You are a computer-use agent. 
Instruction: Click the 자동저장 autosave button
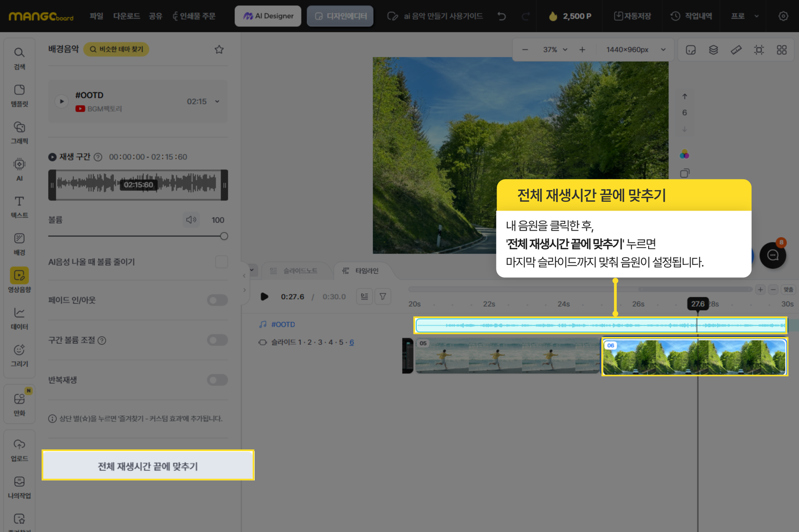point(633,16)
